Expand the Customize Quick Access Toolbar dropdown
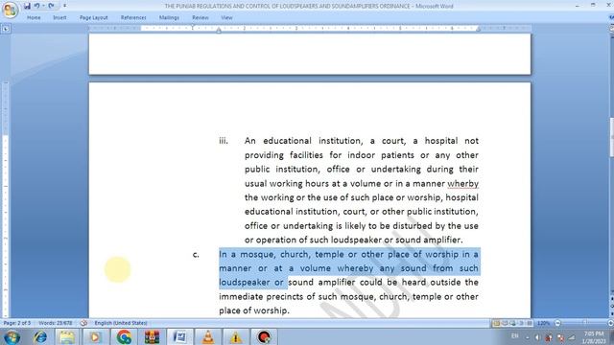The image size is (614, 345). click(64, 6)
